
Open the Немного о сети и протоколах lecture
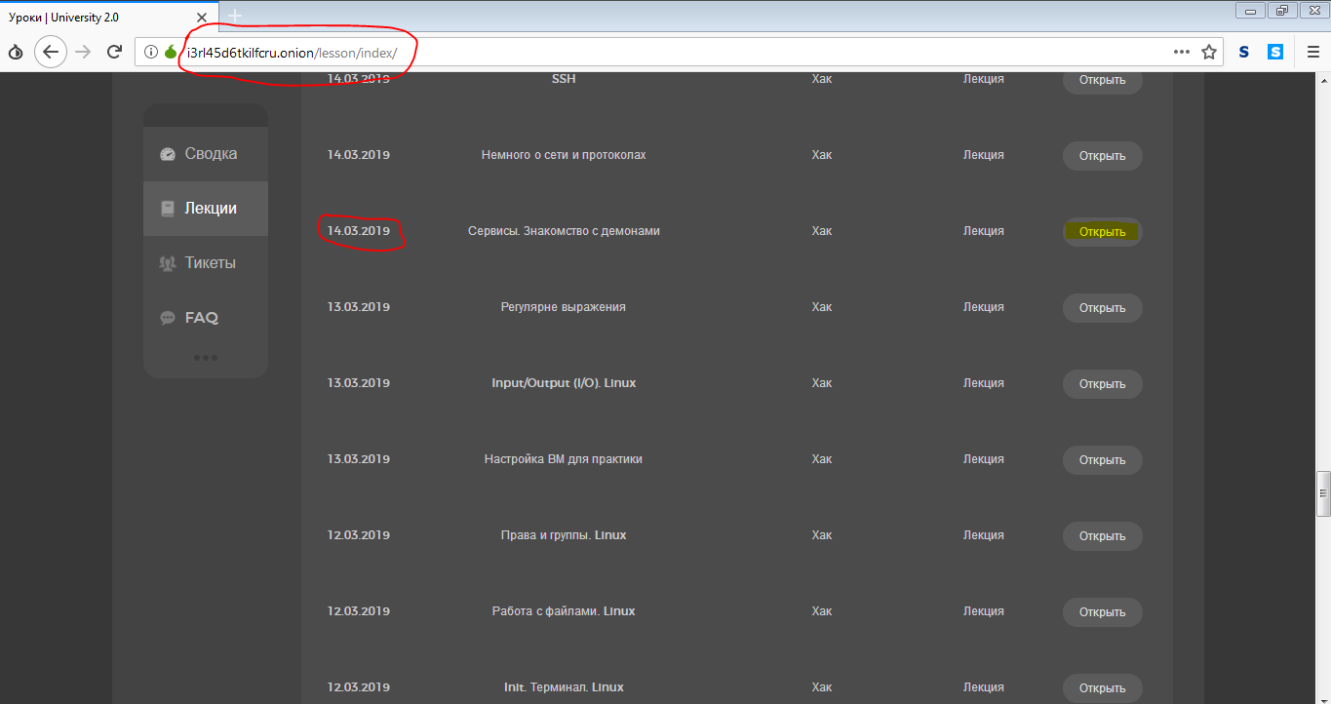coord(1102,156)
